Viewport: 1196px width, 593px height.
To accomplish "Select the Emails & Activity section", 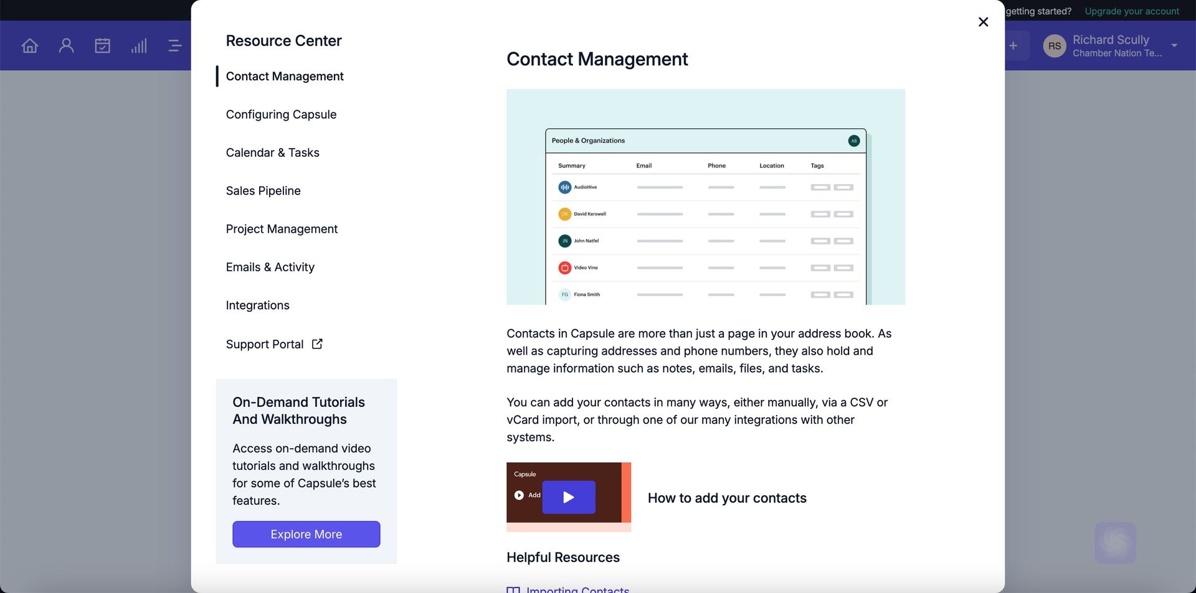I will click(270, 267).
